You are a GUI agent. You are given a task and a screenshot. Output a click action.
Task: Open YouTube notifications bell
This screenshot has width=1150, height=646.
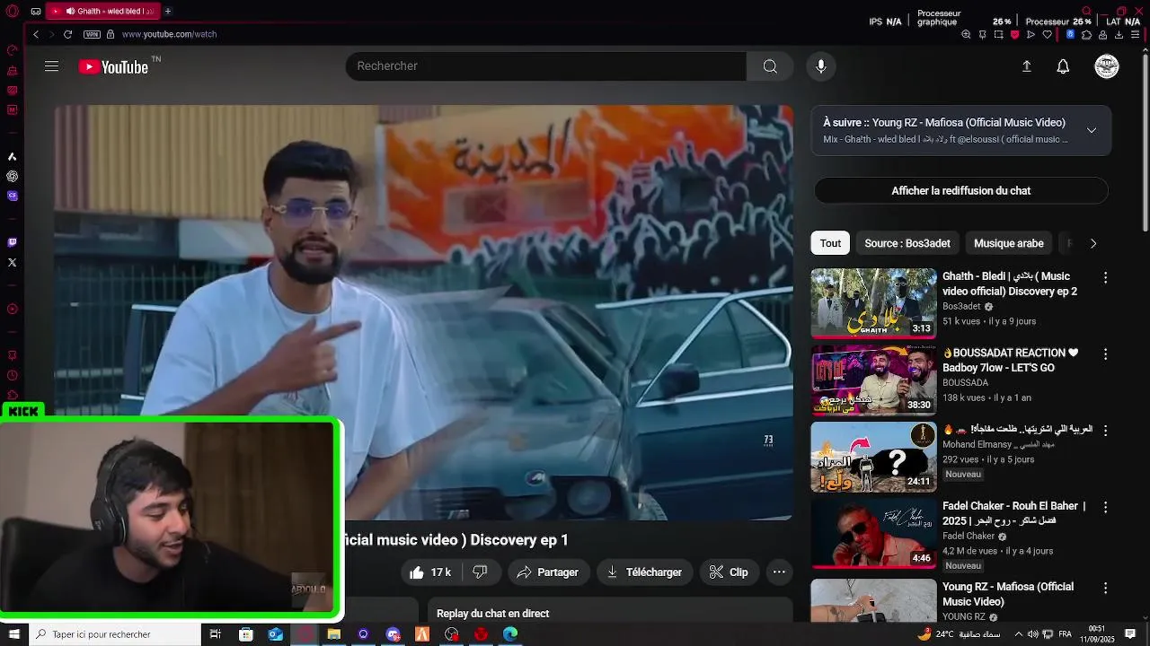[1063, 66]
